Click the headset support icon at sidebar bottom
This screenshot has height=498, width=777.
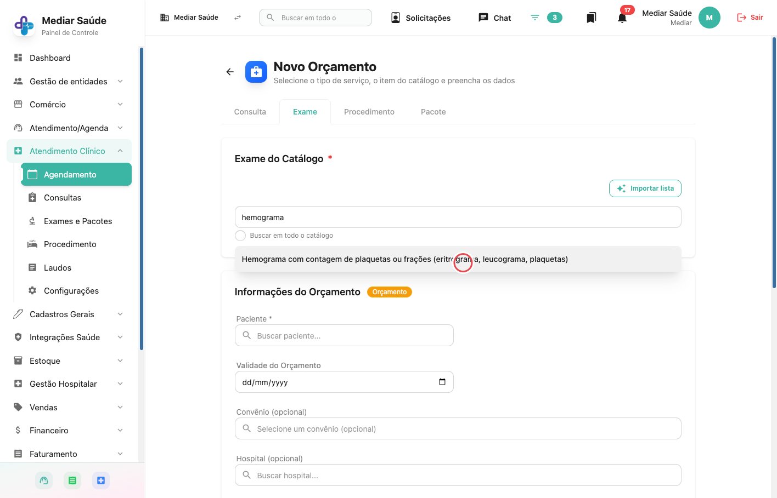point(44,480)
